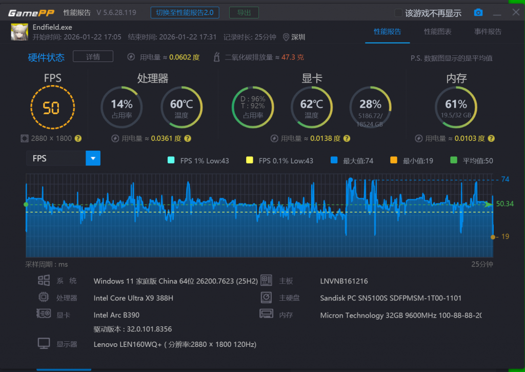Click the 导出 export button
This screenshot has height=372, width=525.
tap(244, 13)
